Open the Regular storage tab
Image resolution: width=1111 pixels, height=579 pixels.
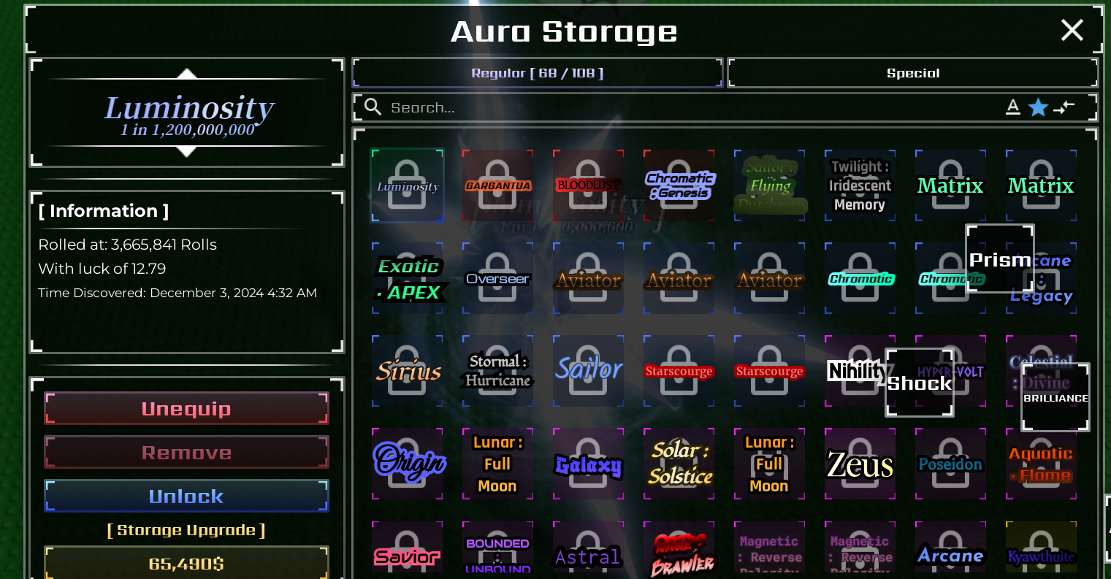[538, 73]
